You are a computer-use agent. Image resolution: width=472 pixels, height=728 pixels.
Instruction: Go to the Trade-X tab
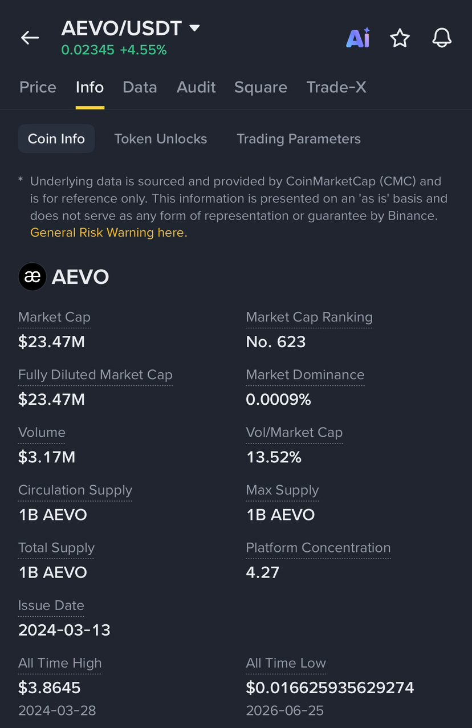336,87
